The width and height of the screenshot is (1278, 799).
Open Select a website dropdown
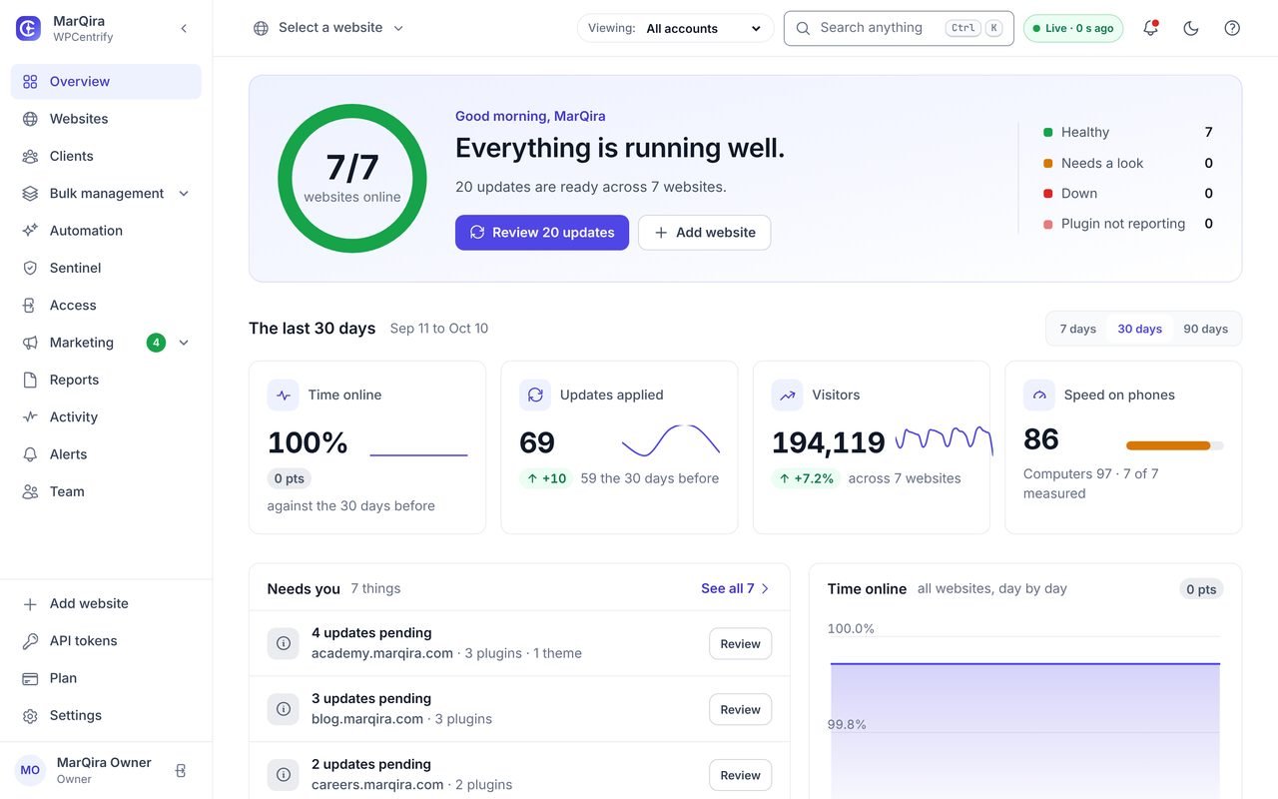tap(329, 28)
